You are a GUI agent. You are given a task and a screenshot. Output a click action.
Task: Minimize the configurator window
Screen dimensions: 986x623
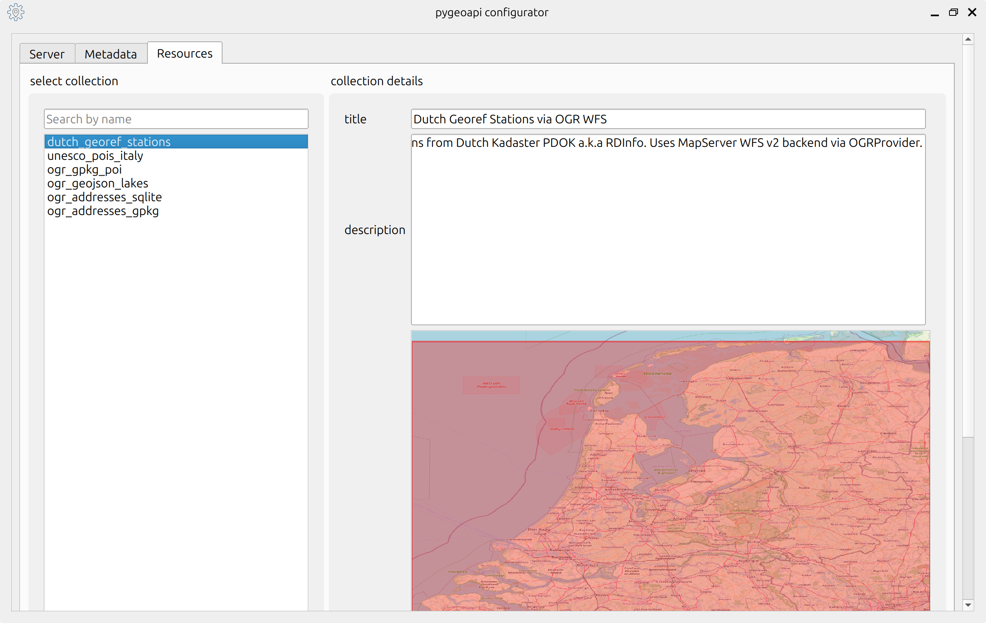934,13
